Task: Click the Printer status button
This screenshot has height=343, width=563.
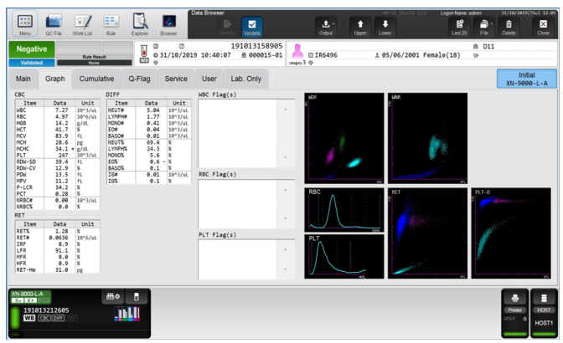Action: [515, 313]
